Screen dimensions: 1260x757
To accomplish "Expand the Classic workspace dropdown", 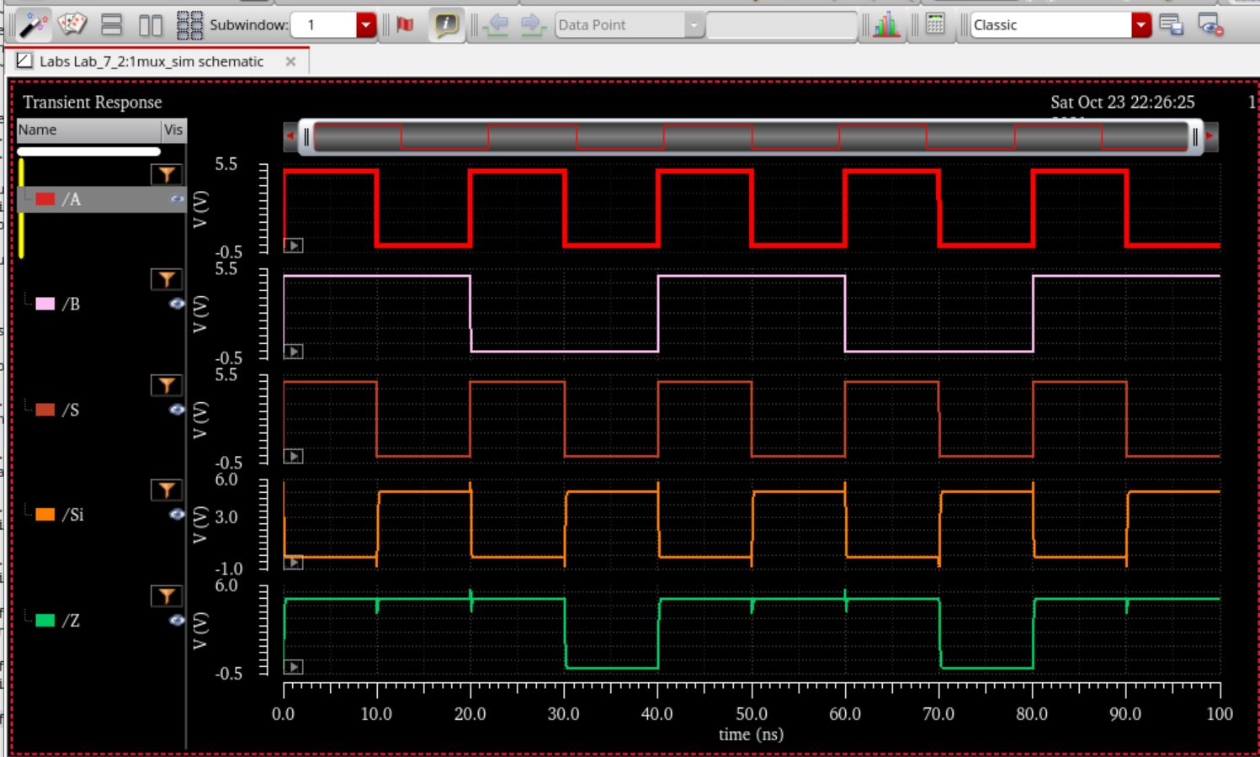I will point(1140,25).
